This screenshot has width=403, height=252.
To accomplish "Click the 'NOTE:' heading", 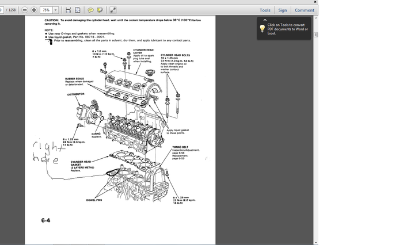I will [49, 30].
